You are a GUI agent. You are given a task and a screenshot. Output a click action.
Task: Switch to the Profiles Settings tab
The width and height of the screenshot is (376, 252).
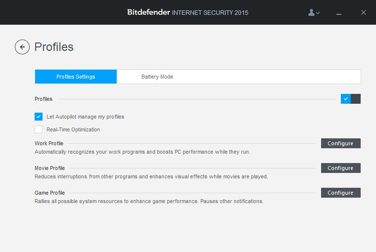tap(76, 77)
